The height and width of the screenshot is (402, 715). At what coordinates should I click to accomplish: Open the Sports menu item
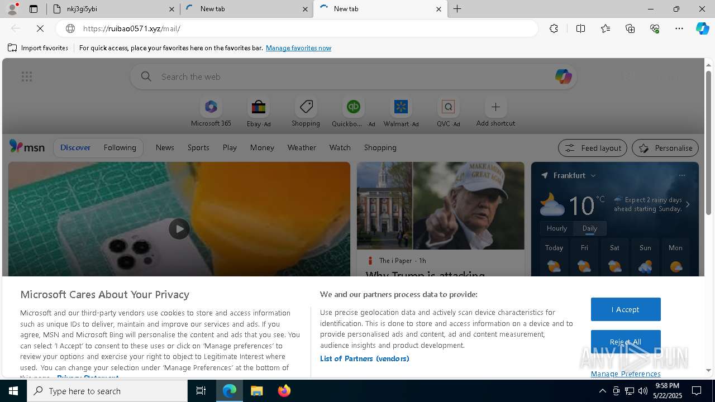pos(198,147)
